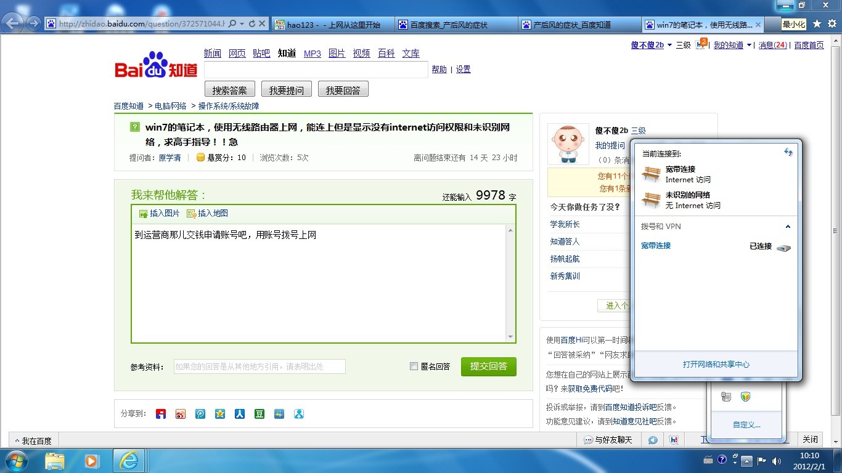Switch to 产后风的症状_百度知道 tab

pos(578,25)
